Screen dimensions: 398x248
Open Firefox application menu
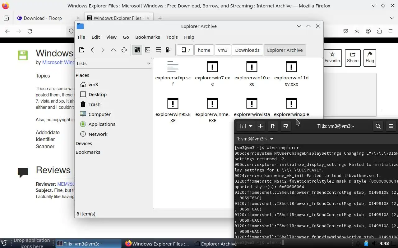(x=391, y=31)
